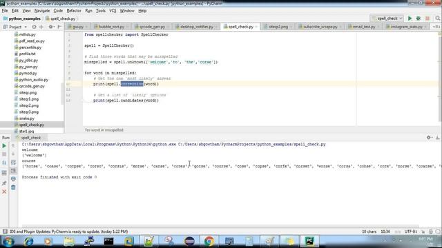Change the UTF-8 file encoding
Screen dimensions: 442x248
click(411, 231)
